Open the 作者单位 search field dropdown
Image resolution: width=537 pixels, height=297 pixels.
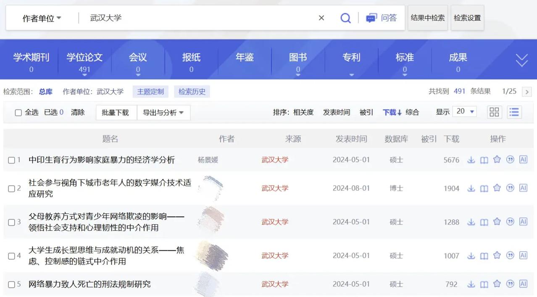point(42,18)
